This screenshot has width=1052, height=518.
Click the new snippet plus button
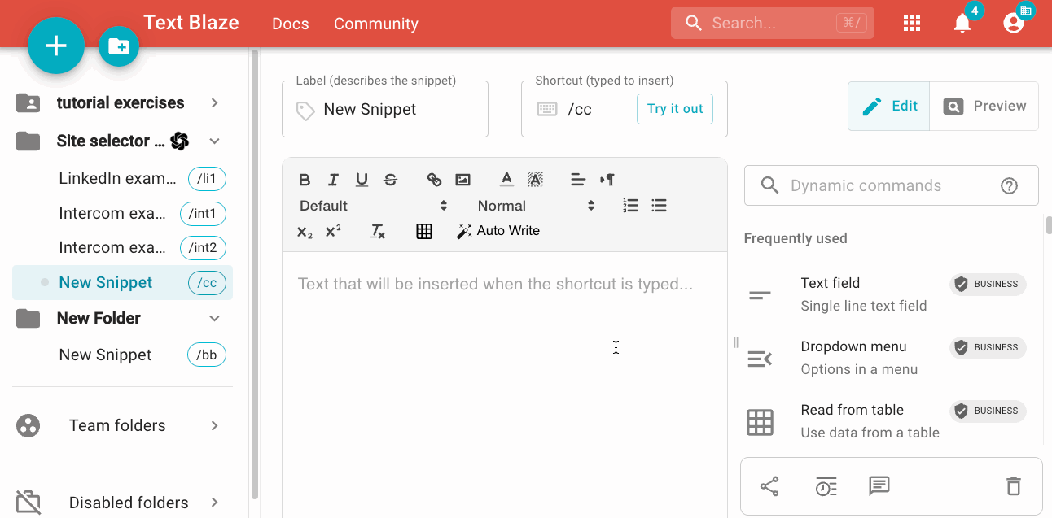click(x=56, y=46)
